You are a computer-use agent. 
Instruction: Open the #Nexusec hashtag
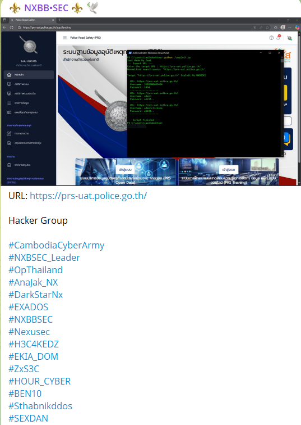[x=29, y=332]
